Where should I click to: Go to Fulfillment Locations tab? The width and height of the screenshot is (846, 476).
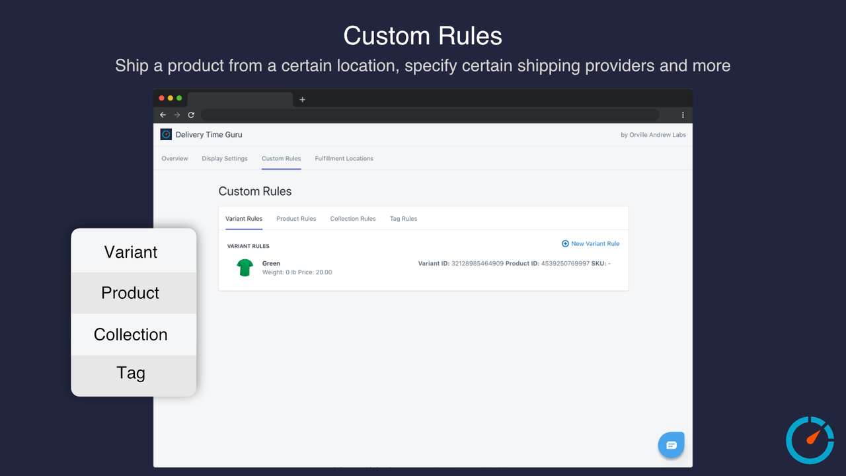[x=344, y=159]
